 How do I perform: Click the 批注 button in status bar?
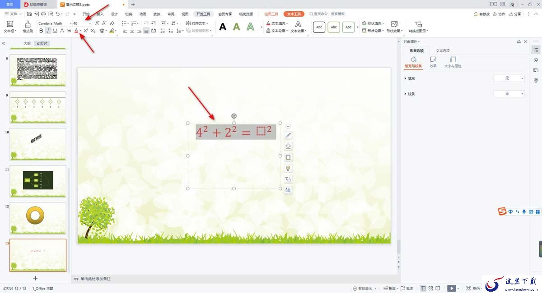pos(407,288)
